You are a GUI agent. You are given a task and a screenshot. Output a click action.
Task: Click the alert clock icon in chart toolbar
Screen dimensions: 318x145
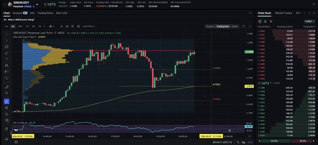click(x=67, y=26)
